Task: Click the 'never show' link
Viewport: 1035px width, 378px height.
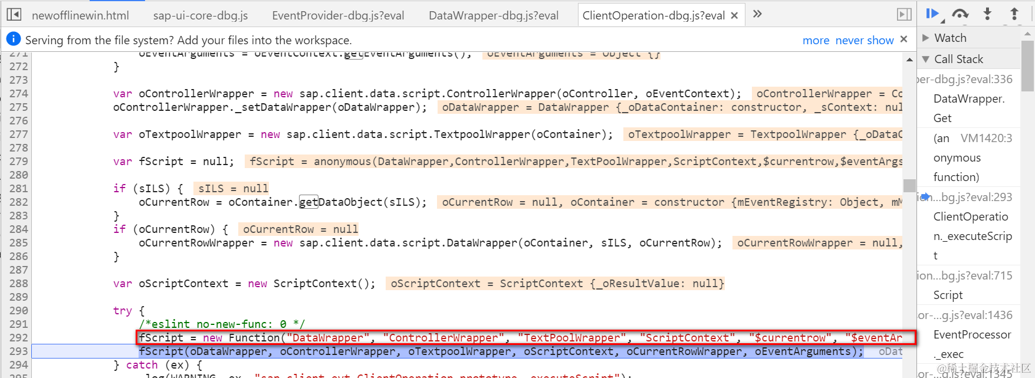Action: (x=865, y=40)
